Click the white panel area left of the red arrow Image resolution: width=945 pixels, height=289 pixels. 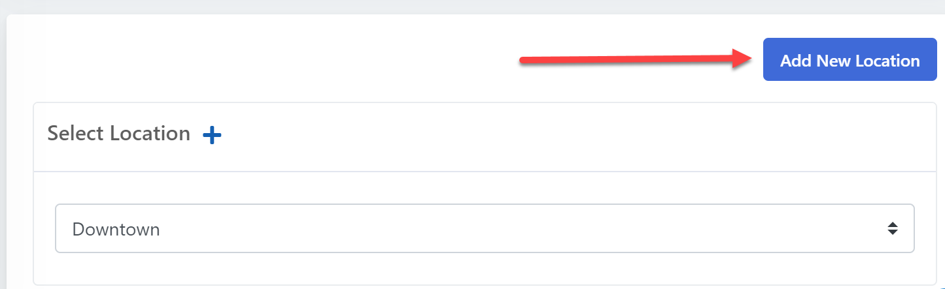[262, 60]
